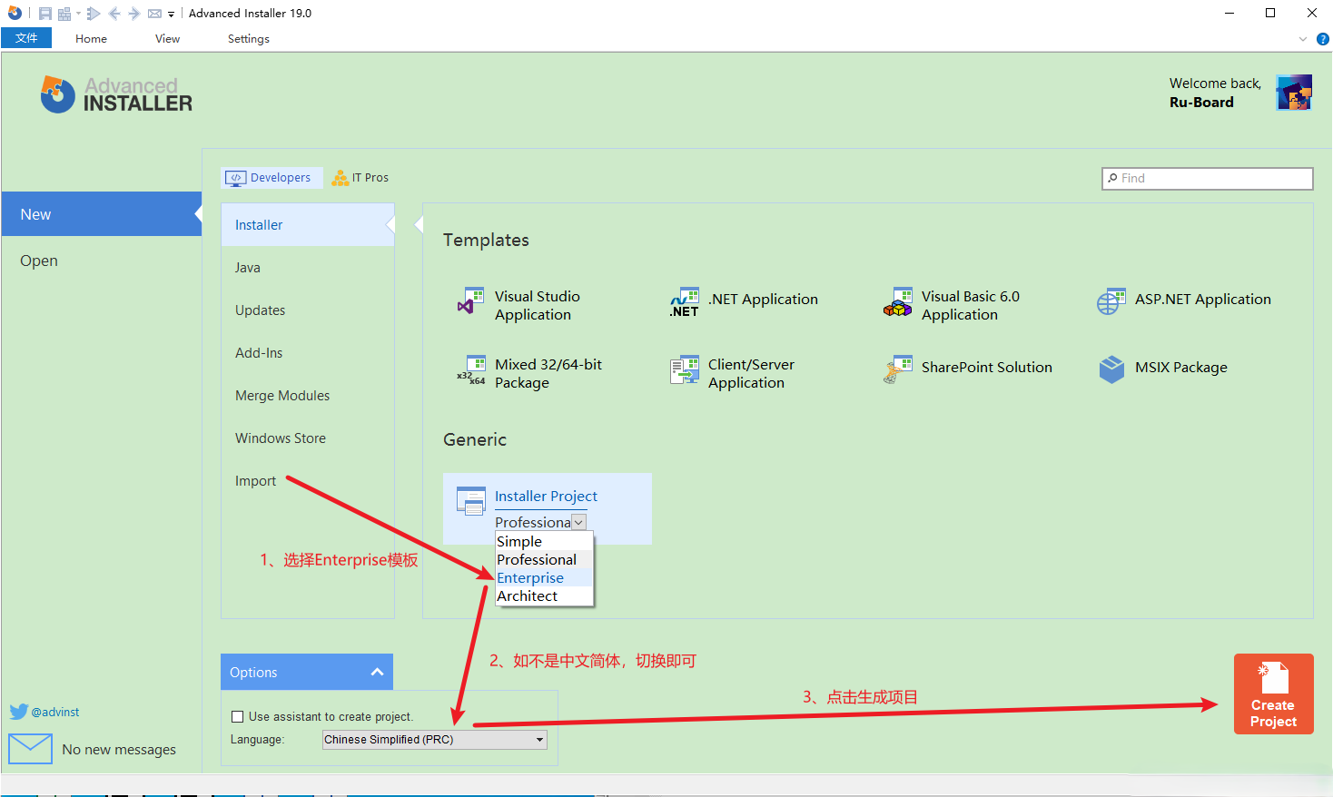This screenshot has width=1333, height=797.
Task: Open the Professional edition dropdown arrow
Action: click(x=578, y=522)
